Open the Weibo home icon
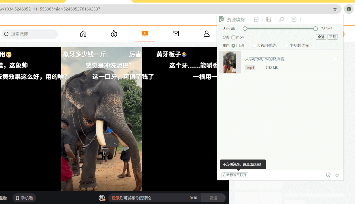The width and height of the screenshot is (355, 204). point(83,34)
